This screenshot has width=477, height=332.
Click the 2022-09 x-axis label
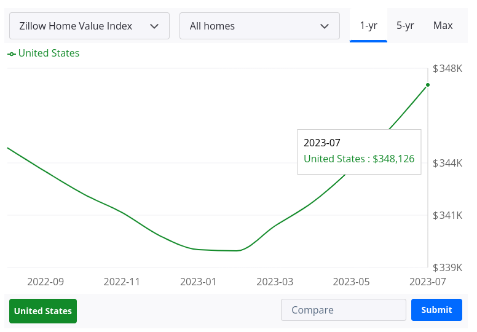(45, 282)
